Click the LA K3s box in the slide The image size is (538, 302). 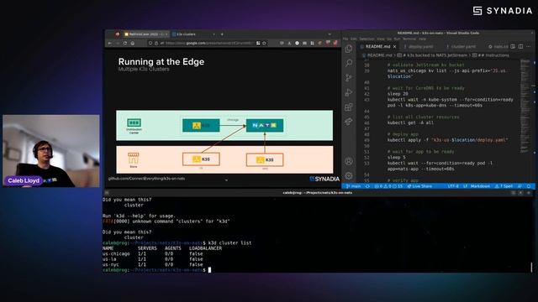(x=201, y=159)
